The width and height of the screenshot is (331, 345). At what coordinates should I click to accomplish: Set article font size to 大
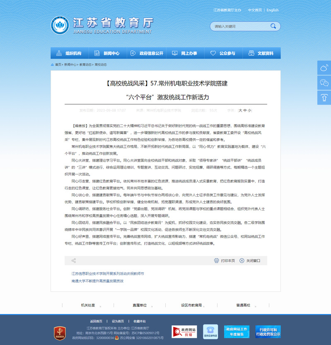(240, 110)
